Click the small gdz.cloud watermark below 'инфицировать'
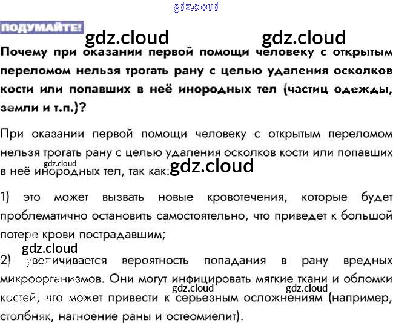 point(193,289)
